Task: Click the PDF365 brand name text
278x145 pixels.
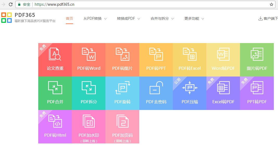Action: coord(25,15)
